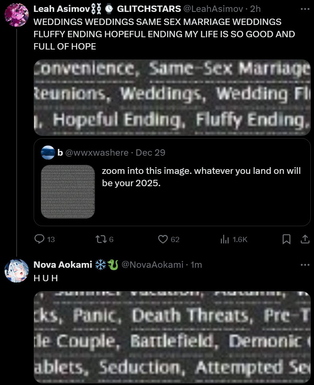Click the repost icon showing 6

(x=101, y=239)
